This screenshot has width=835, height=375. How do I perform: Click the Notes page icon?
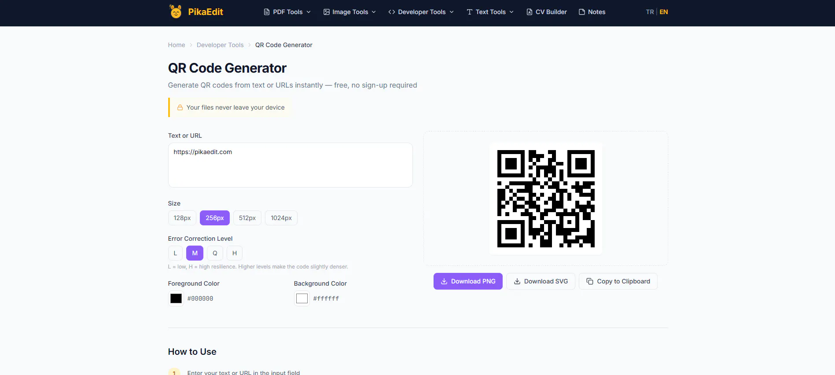point(582,12)
